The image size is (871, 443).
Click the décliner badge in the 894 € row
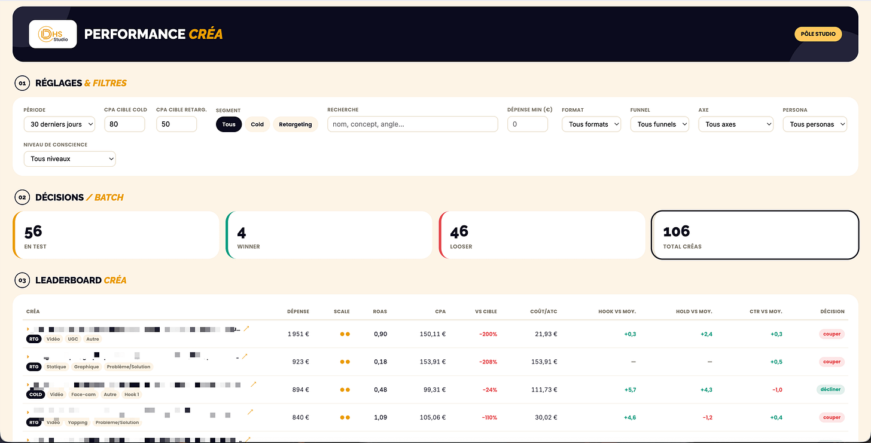pyautogui.click(x=830, y=389)
